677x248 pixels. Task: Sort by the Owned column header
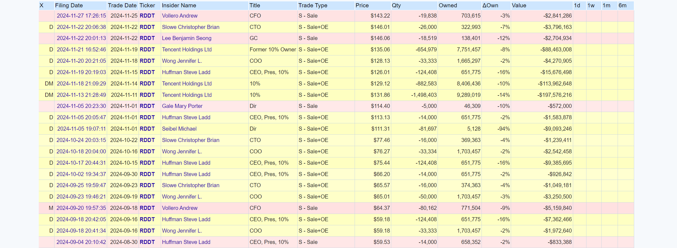[x=448, y=5]
